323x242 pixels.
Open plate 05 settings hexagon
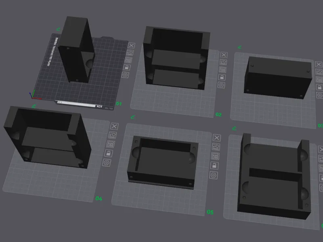click(x=214, y=175)
